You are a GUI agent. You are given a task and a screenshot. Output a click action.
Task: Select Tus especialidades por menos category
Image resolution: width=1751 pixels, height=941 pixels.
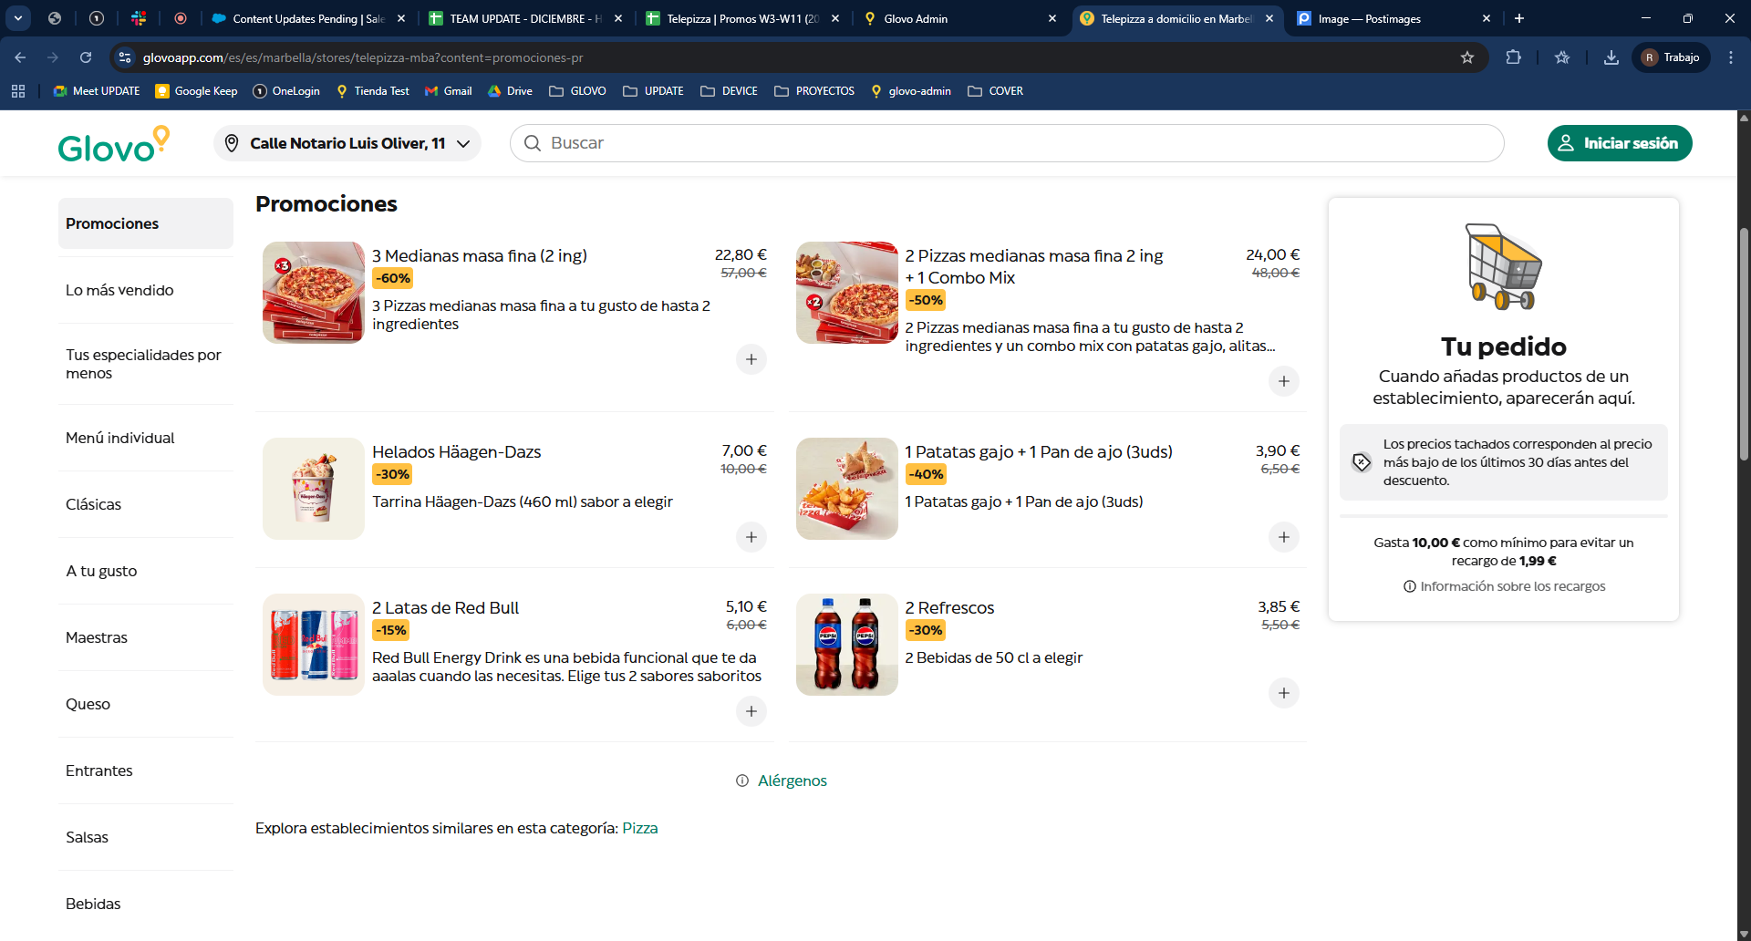(x=146, y=364)
